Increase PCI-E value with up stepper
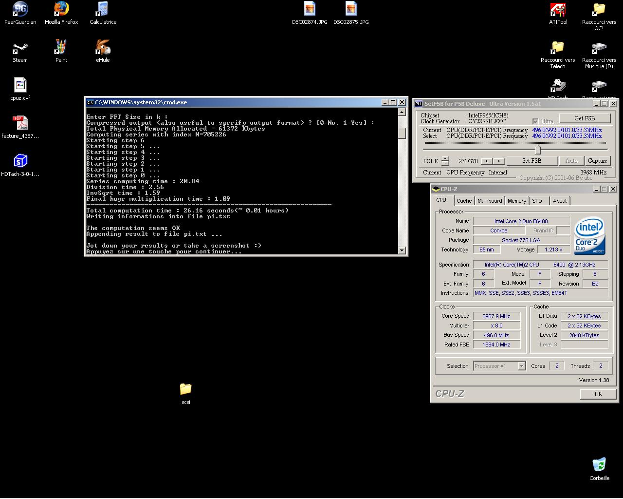 445,158
